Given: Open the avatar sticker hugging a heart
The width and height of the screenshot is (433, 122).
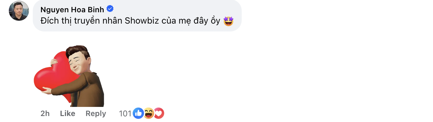Looking at the screenshot, I should (69, 76).
